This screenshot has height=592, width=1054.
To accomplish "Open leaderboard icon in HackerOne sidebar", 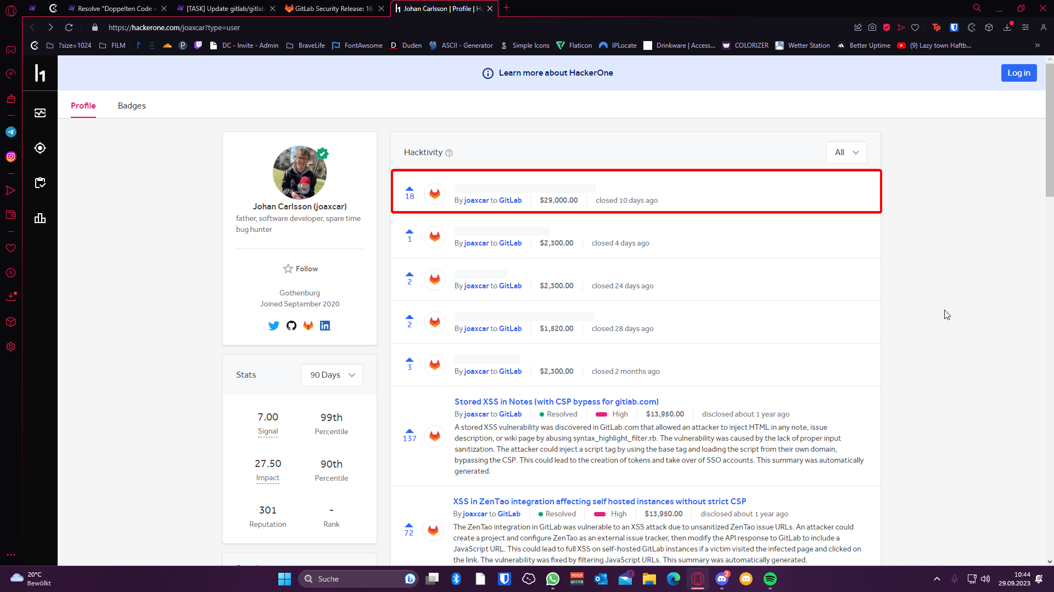I will tap(40, 218).
